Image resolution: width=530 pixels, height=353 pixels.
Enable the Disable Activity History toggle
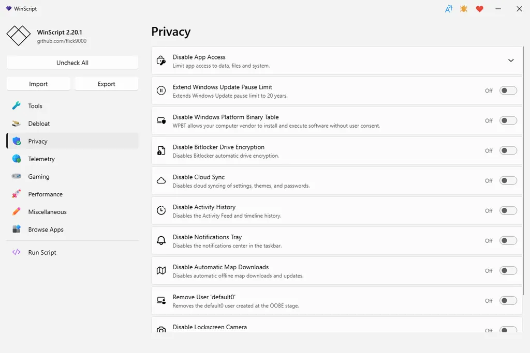coord(508,210)
